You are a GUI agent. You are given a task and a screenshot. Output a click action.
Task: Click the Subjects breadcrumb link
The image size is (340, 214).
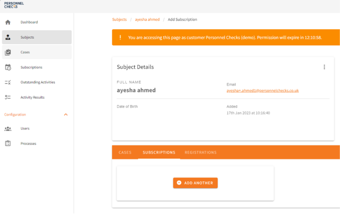(x=119, y=20)
